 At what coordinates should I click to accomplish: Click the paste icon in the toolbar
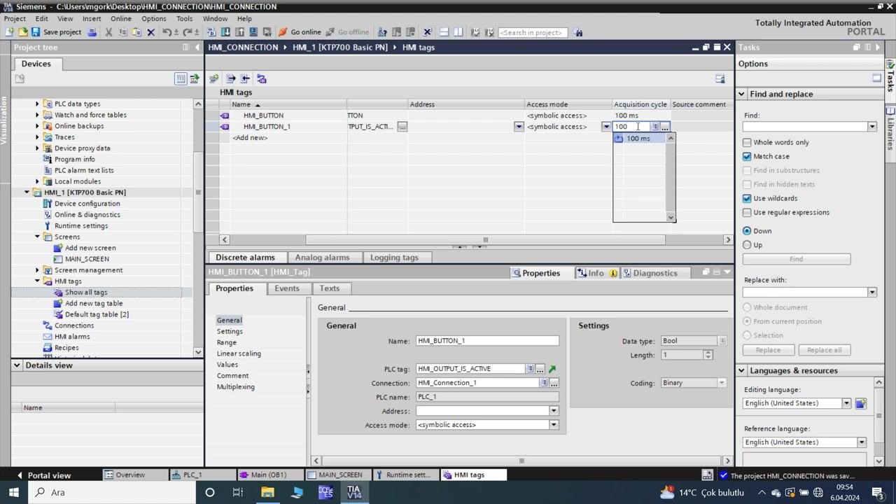coord(136,32)
